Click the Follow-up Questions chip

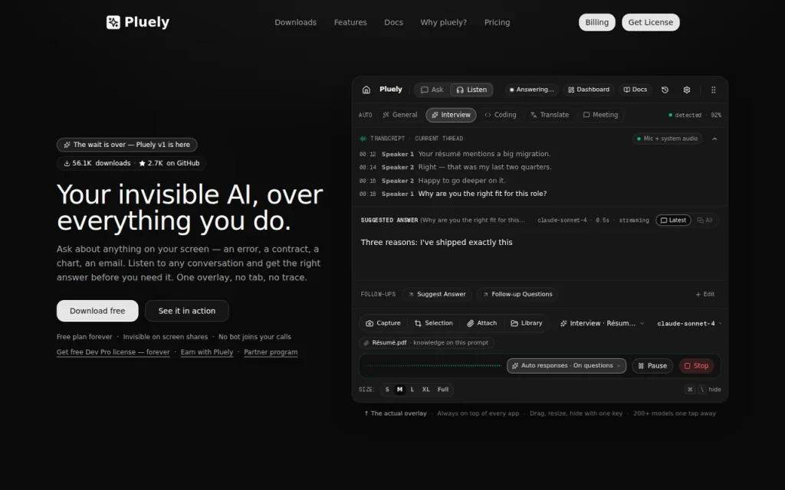(517, 294)
